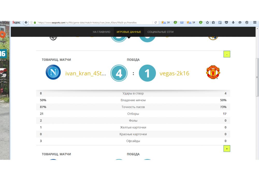Open the vegas-2k16 player profile link
The height and width of the screenshot is (181, 259).
(x=174, y=73)
